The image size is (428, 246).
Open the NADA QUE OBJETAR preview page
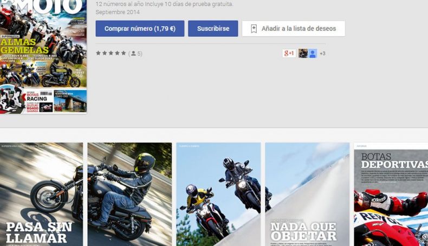pyautogui.click(x=307, y=194)
